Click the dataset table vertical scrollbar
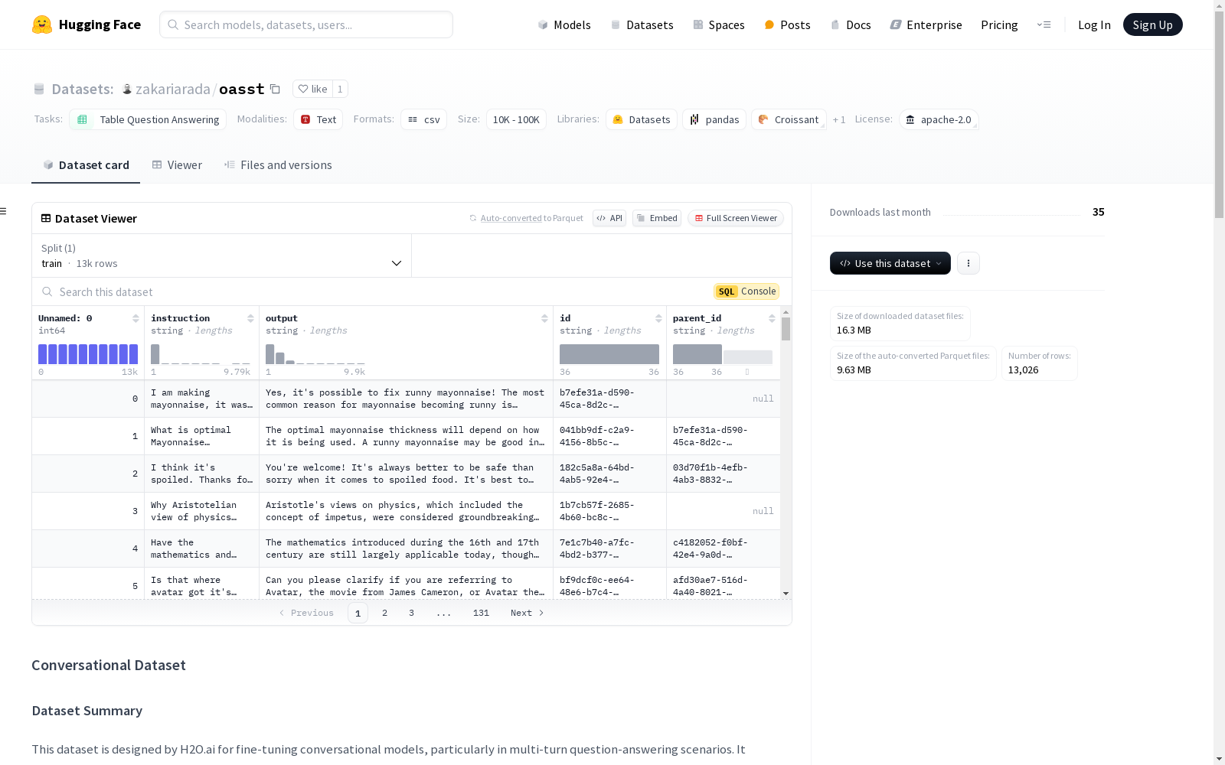Viewport: 1225px width, 765px height. (x=786, y=329)
